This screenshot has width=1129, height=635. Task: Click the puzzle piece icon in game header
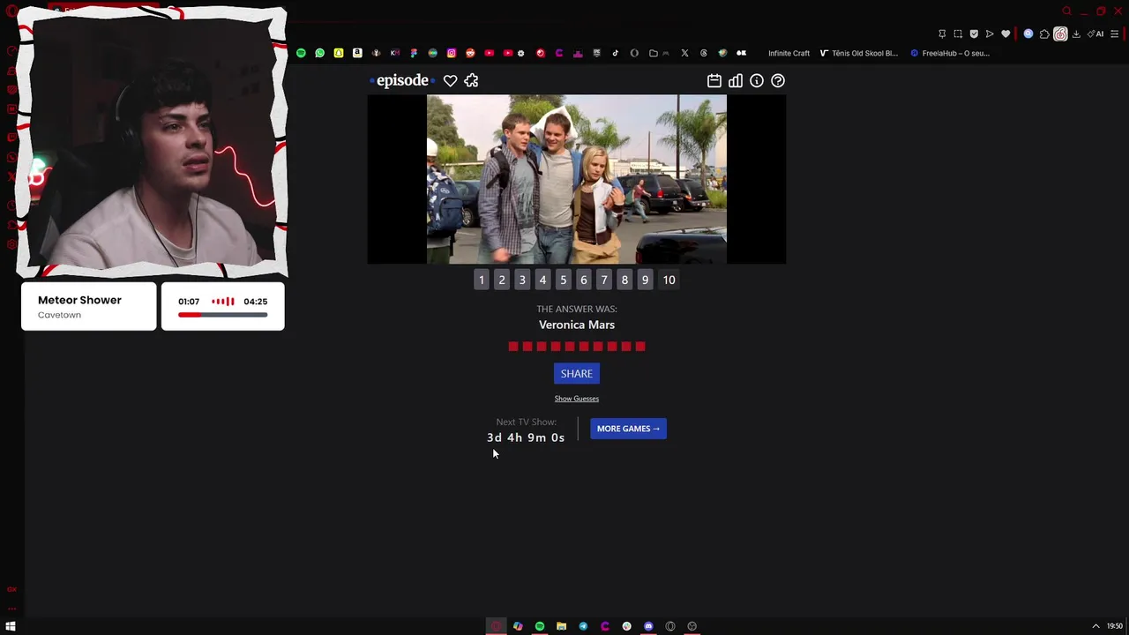pyautogui.click(x=471, y=80)
